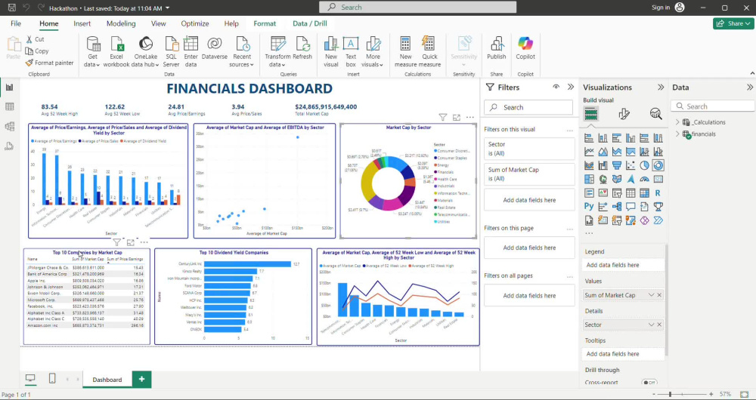Screen dimensions: 756x400
Task: Open the Insert ribbon tab
Action: click(82, 23)
